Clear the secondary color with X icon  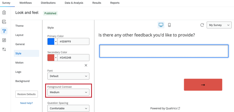pos(86,65)
